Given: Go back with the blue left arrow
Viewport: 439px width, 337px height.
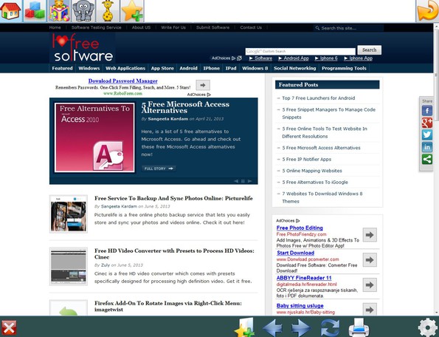Looking at the screenshot, I should [272, 327].
